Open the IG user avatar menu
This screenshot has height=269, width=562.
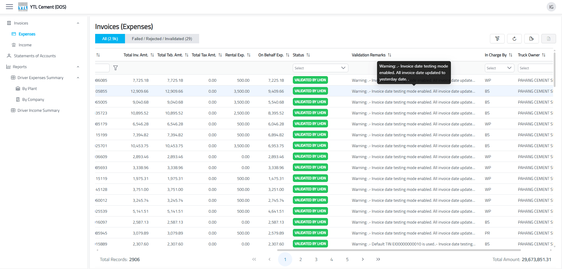[551, 7]
